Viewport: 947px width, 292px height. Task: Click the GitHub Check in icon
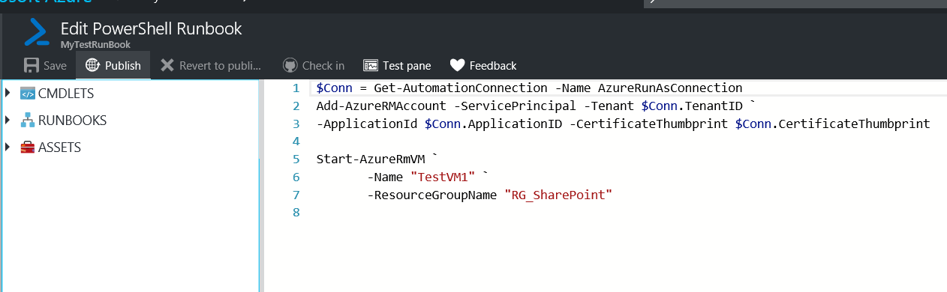pos(290,65)
